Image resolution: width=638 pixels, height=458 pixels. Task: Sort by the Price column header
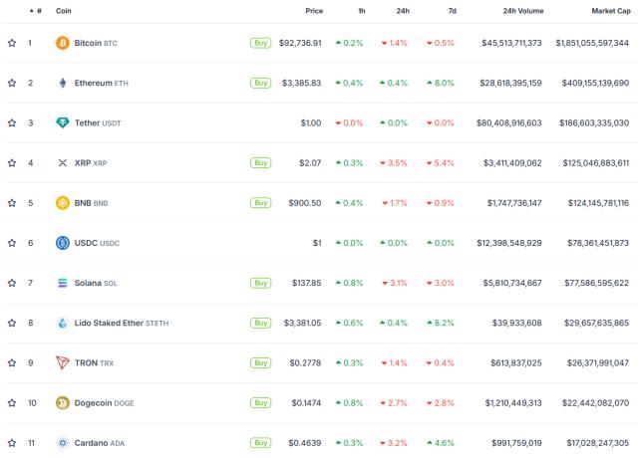coord(313,10)
